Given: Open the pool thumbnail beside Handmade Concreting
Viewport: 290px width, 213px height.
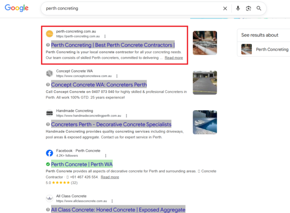Looking at the screenshot, I should (205, 122).
